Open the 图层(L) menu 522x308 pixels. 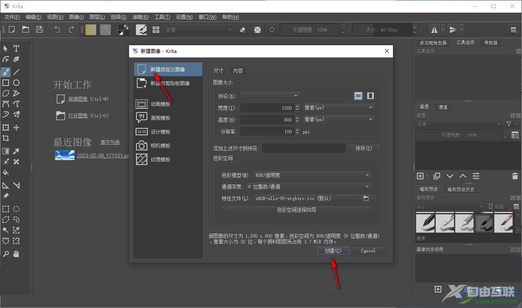click(97, 17)
